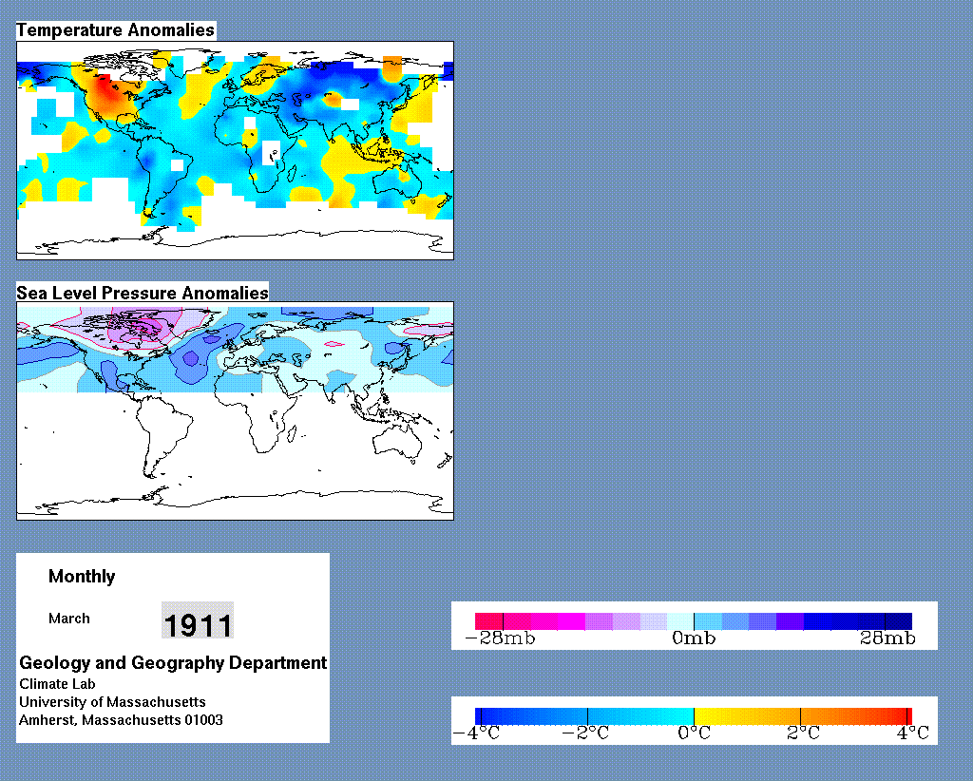Click the Sea Level Pressure Anomalies map

tap(235, 410)
